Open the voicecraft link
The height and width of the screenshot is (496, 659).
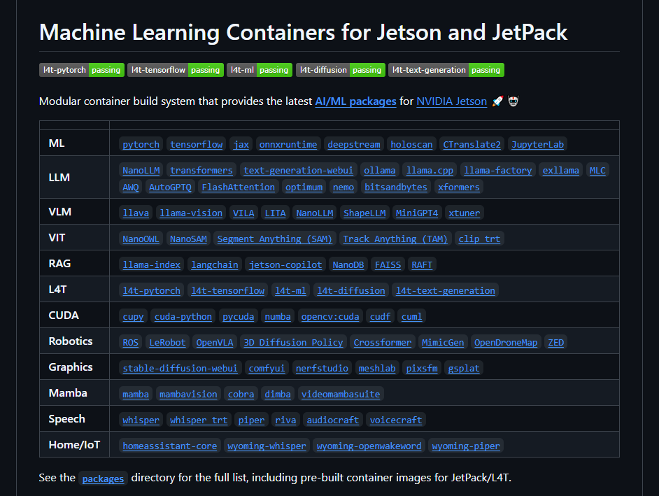[x=396, y=420]
